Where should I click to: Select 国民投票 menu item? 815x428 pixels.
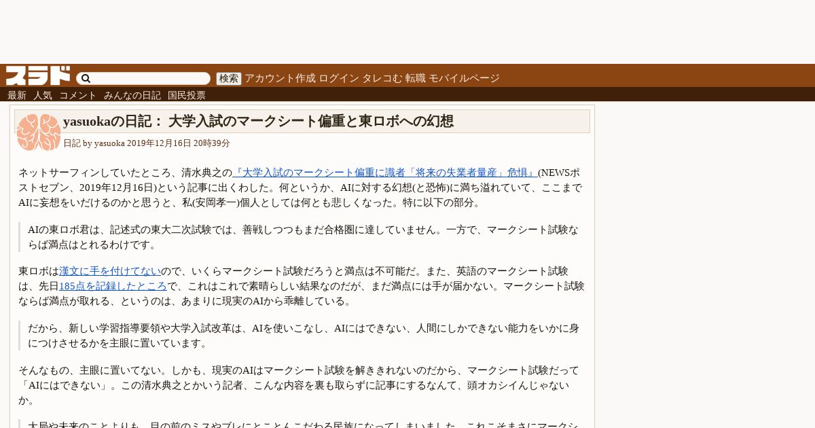point(187,95)
